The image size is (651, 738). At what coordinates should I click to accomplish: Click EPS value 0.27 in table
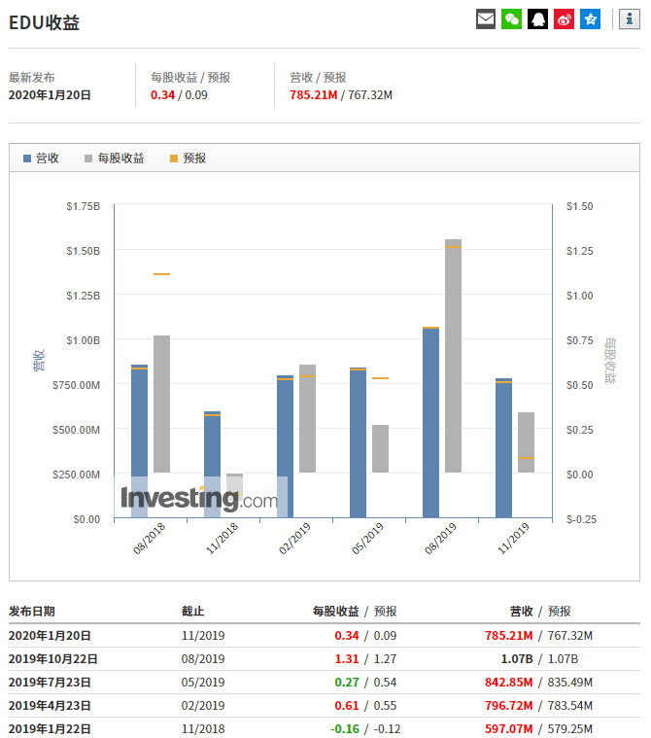point(347,683)
